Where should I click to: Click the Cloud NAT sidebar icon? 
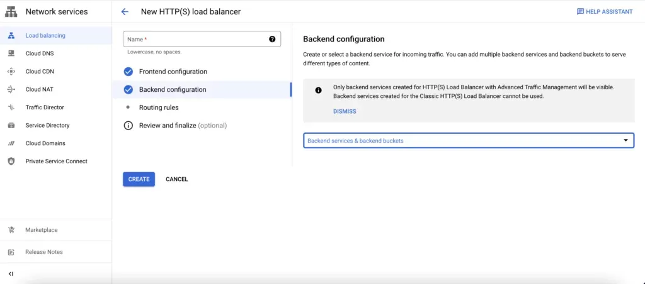pyautogui.click(x=11, y=89)
